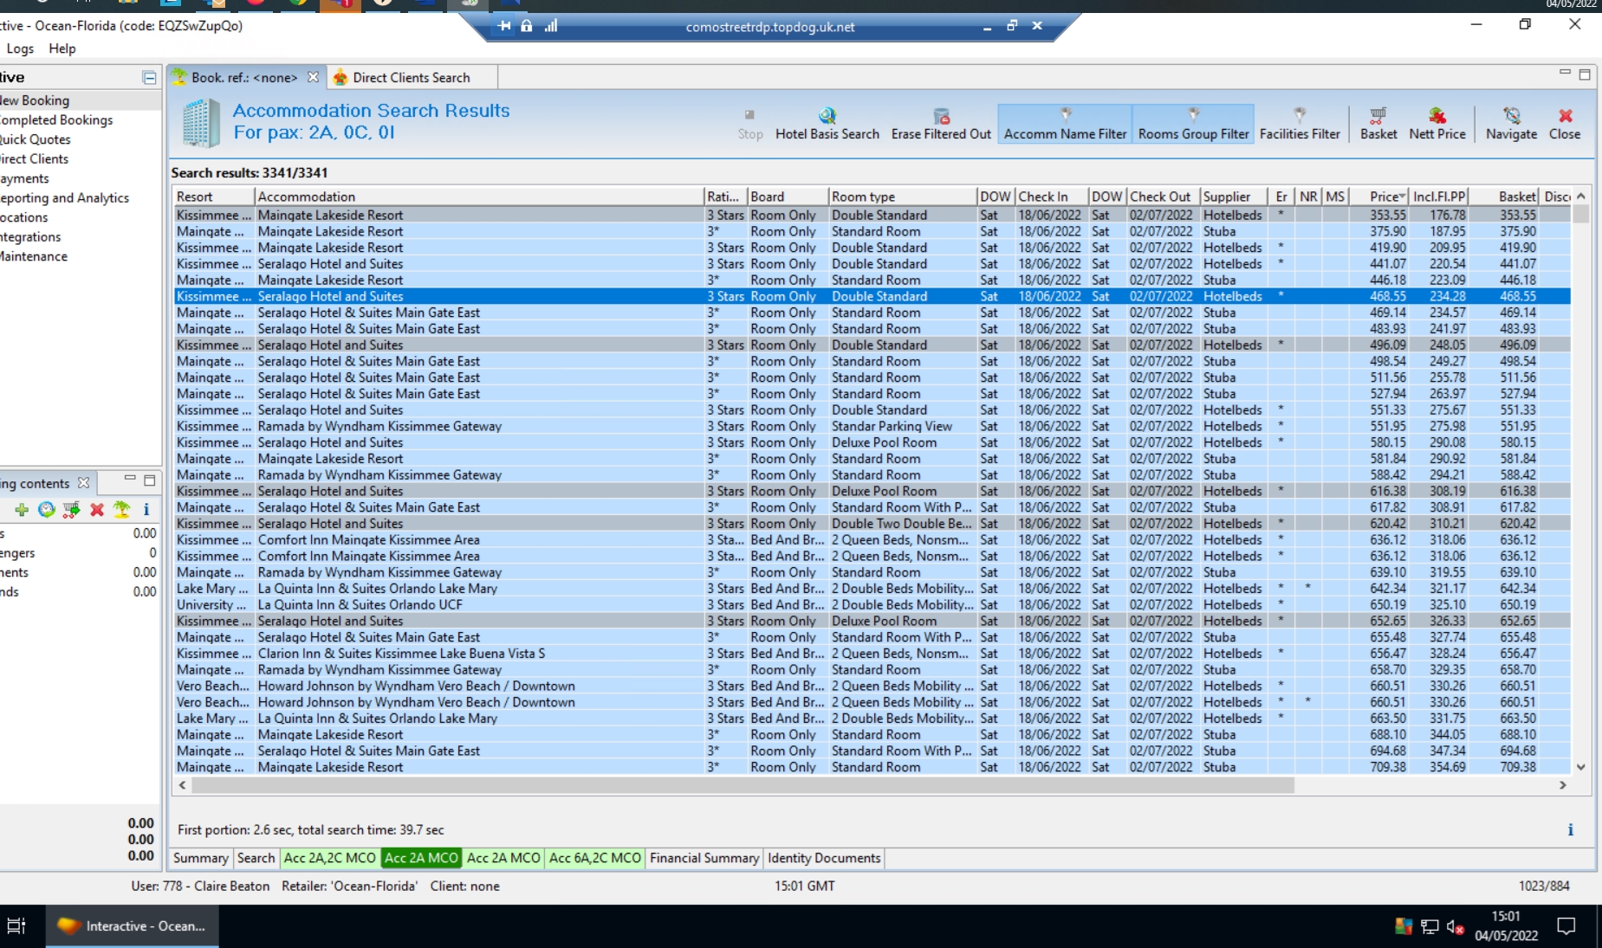Maximize the main editor area
Viewport: 1602px width, 948px height.
[x=1585, y=75]
